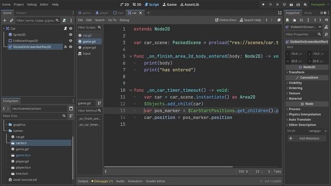Viewport: 331px width, 186px height.
Task: Fold the _on_finish_area_2d_body_entered function
Action: pos(131,56)
